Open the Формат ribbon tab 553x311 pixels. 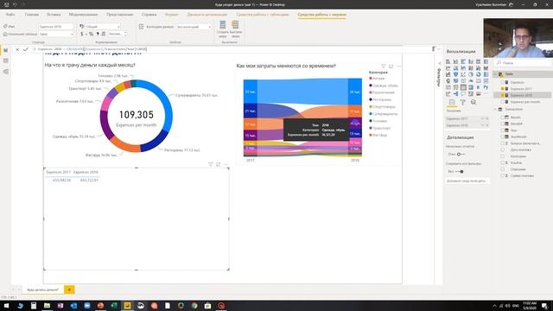171,15
